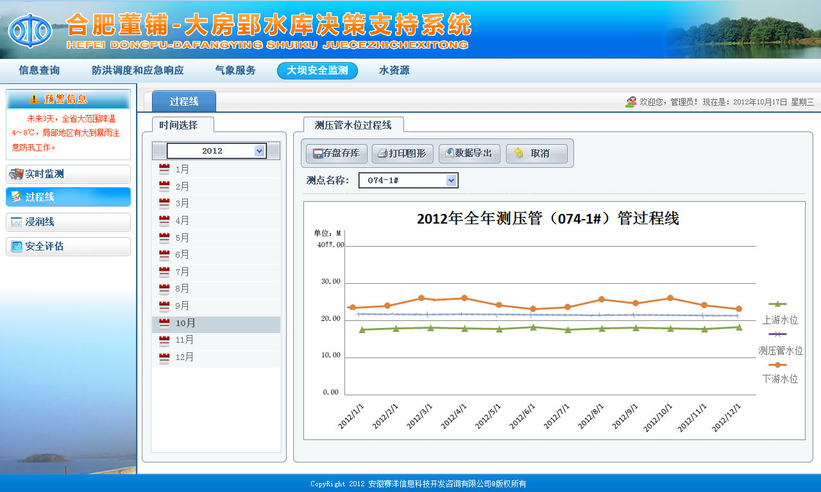Click the 安全评估 sidebar icon
This screenshot has height=492, width=821.
tap(17, 246)
